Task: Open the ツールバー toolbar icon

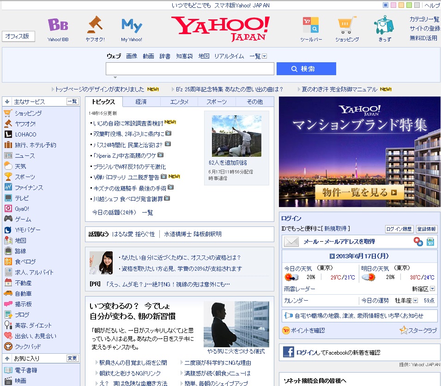Action: pos(311,25)
